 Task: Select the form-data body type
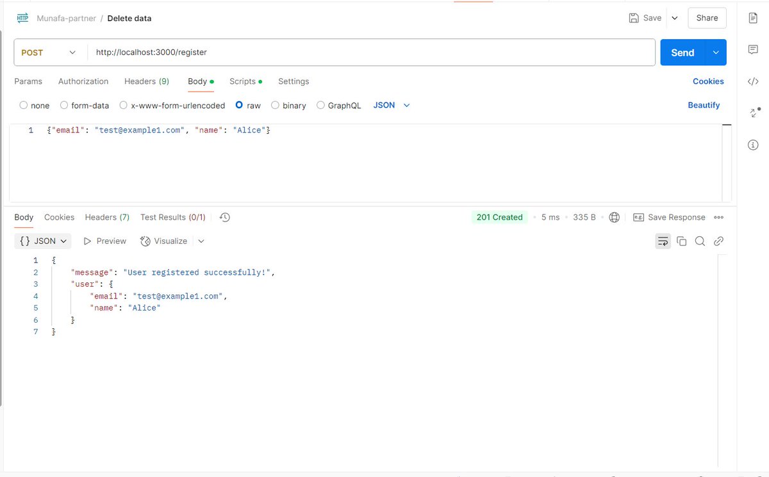pos(64,105)
